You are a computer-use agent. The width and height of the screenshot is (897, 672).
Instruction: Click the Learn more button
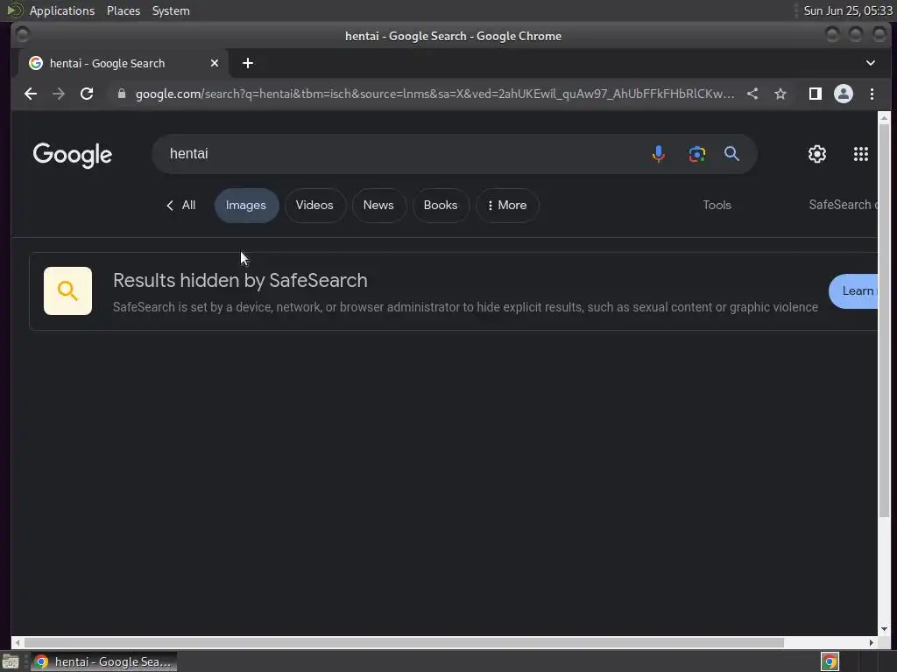[x=853, y=290]
